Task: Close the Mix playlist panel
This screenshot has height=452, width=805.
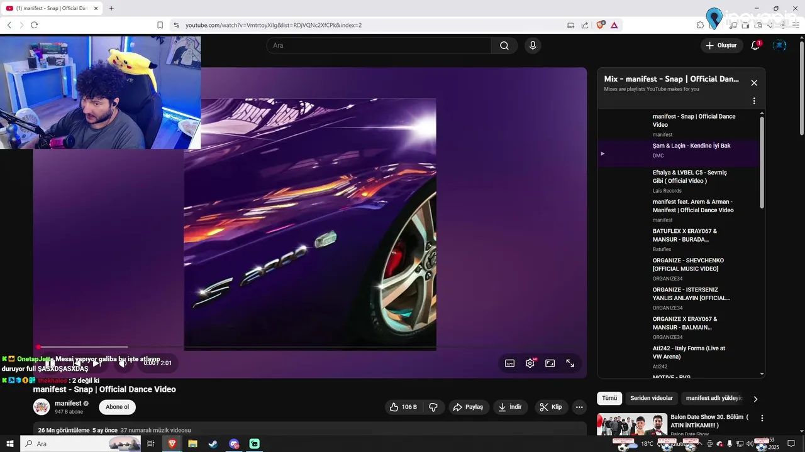Action: 754,83
